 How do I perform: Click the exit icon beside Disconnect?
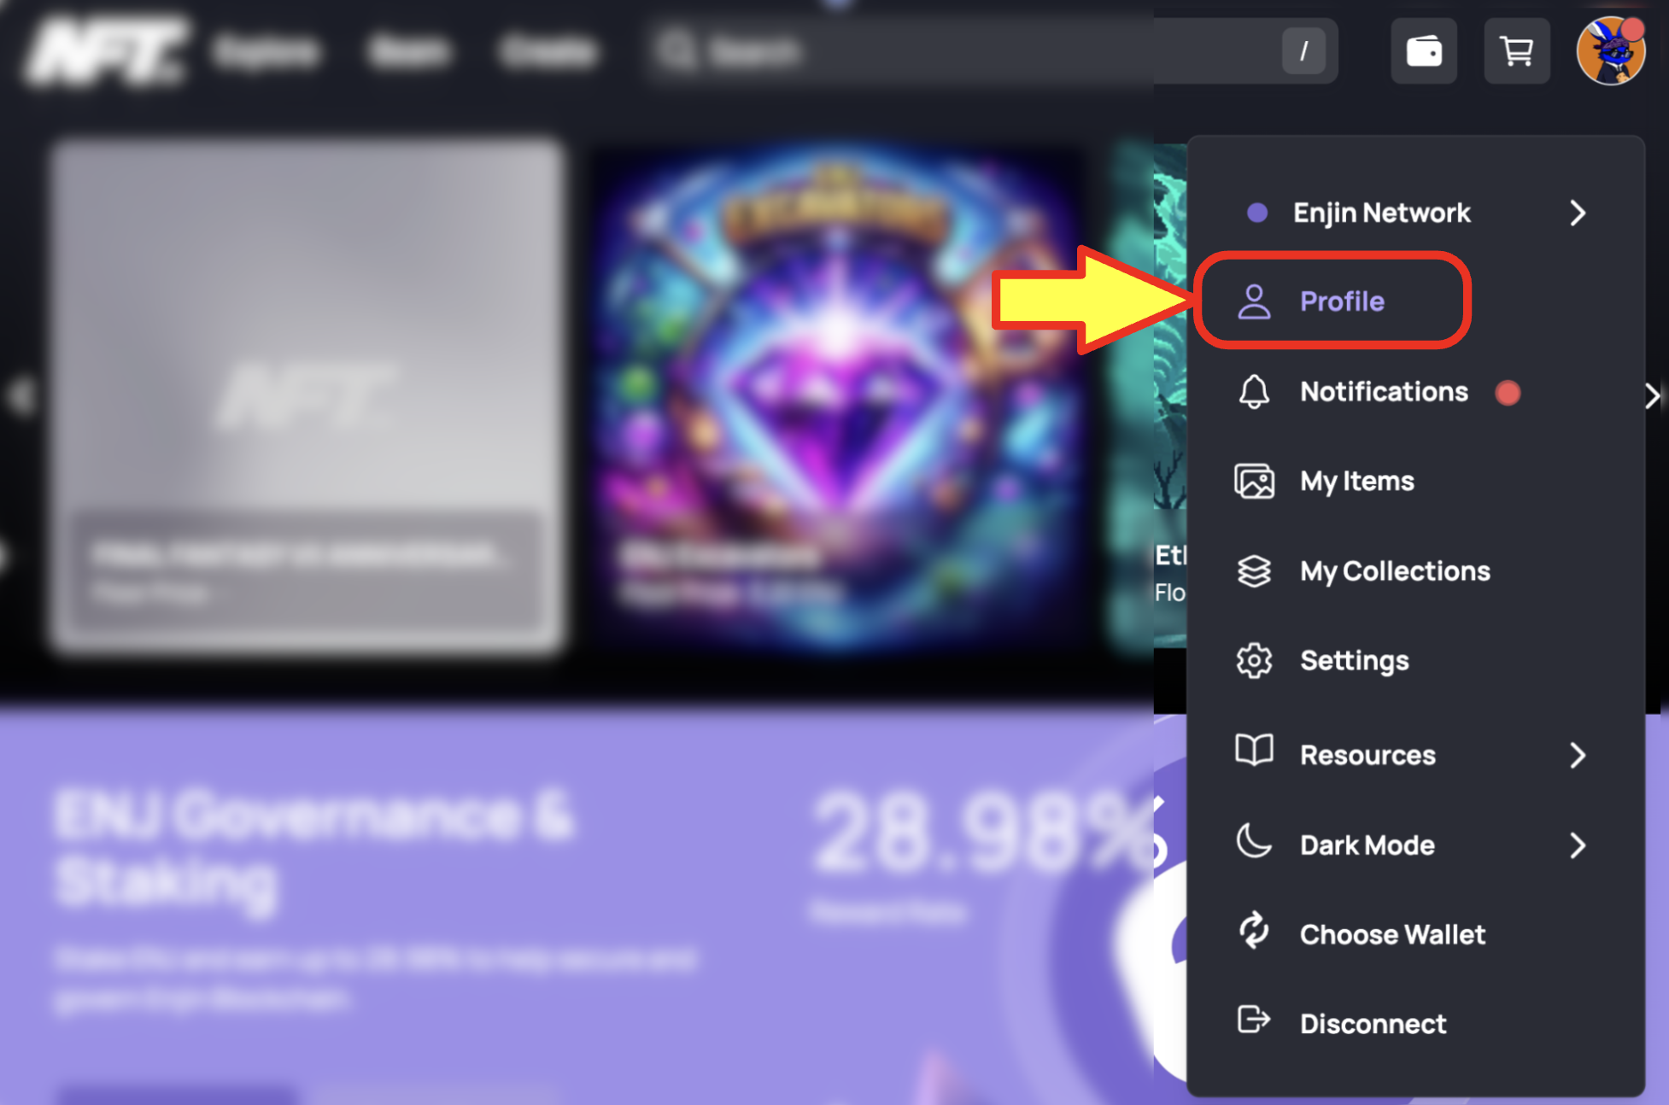1254,1020
